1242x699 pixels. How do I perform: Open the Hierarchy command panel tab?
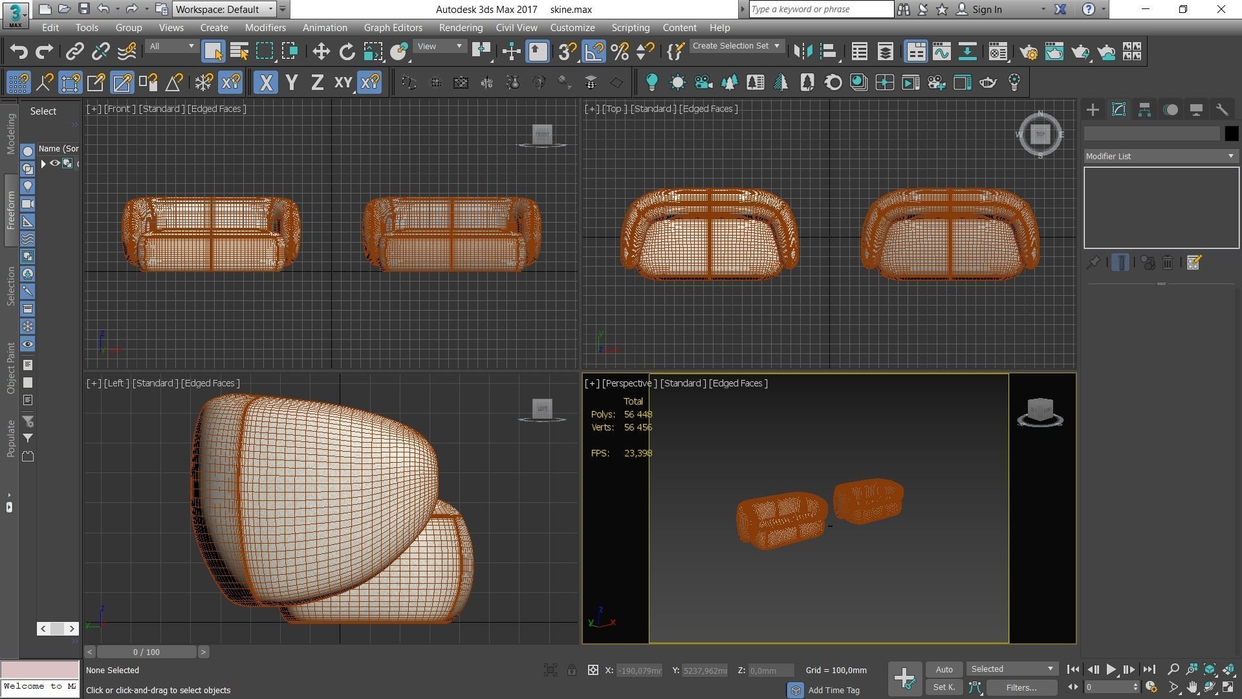1144,109
